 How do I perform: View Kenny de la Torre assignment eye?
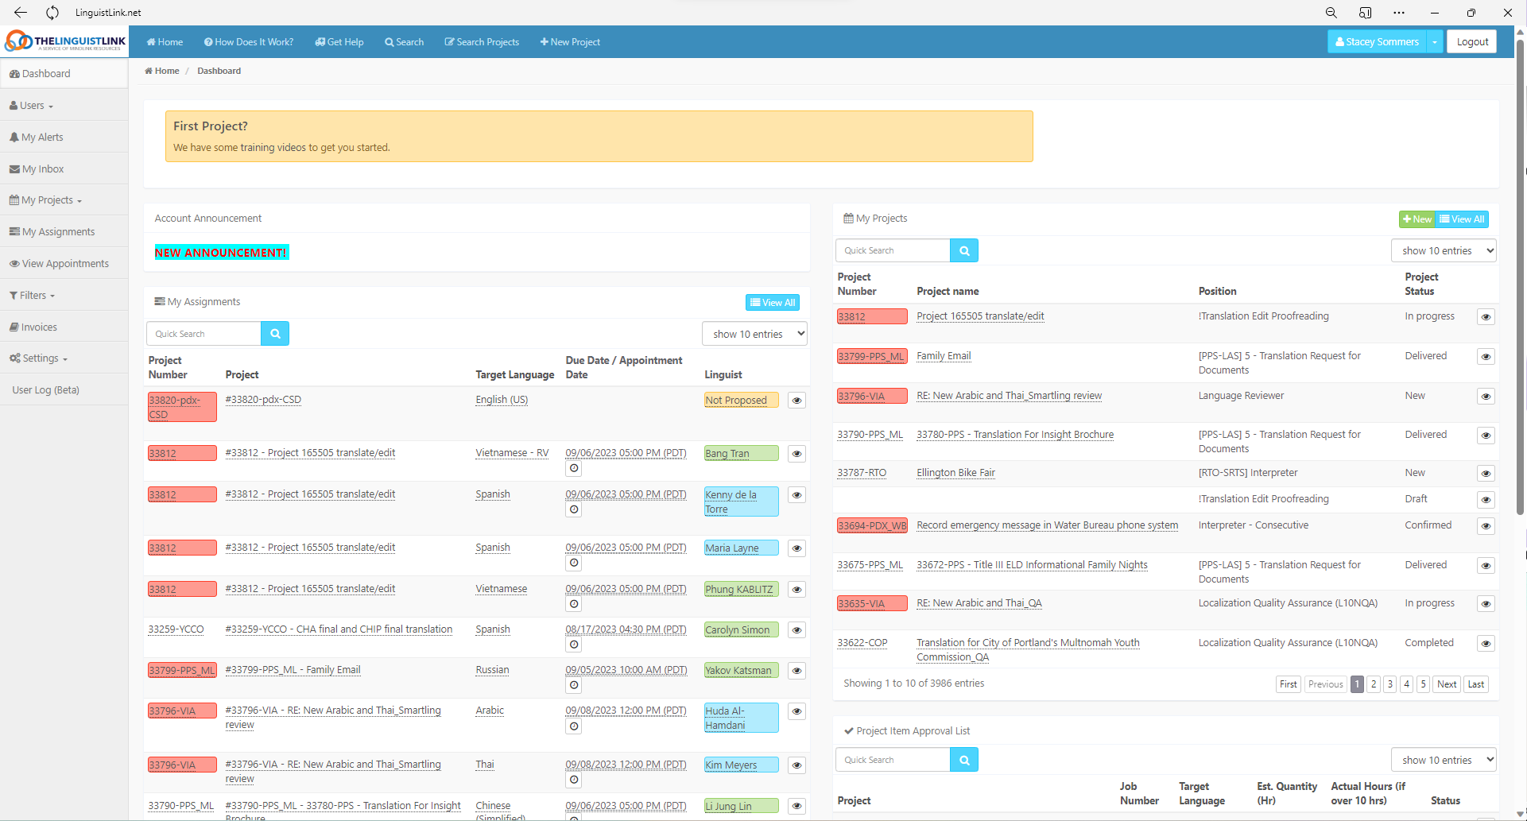tap(796, 495)
